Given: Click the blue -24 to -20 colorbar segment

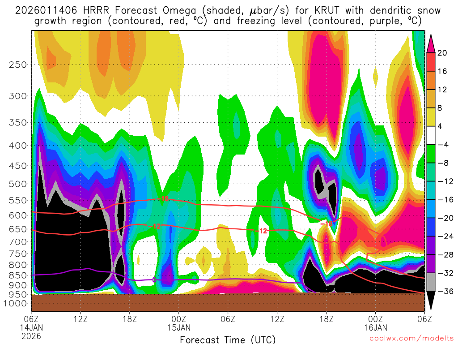Looking at the screenshot, I should point(431,227).
